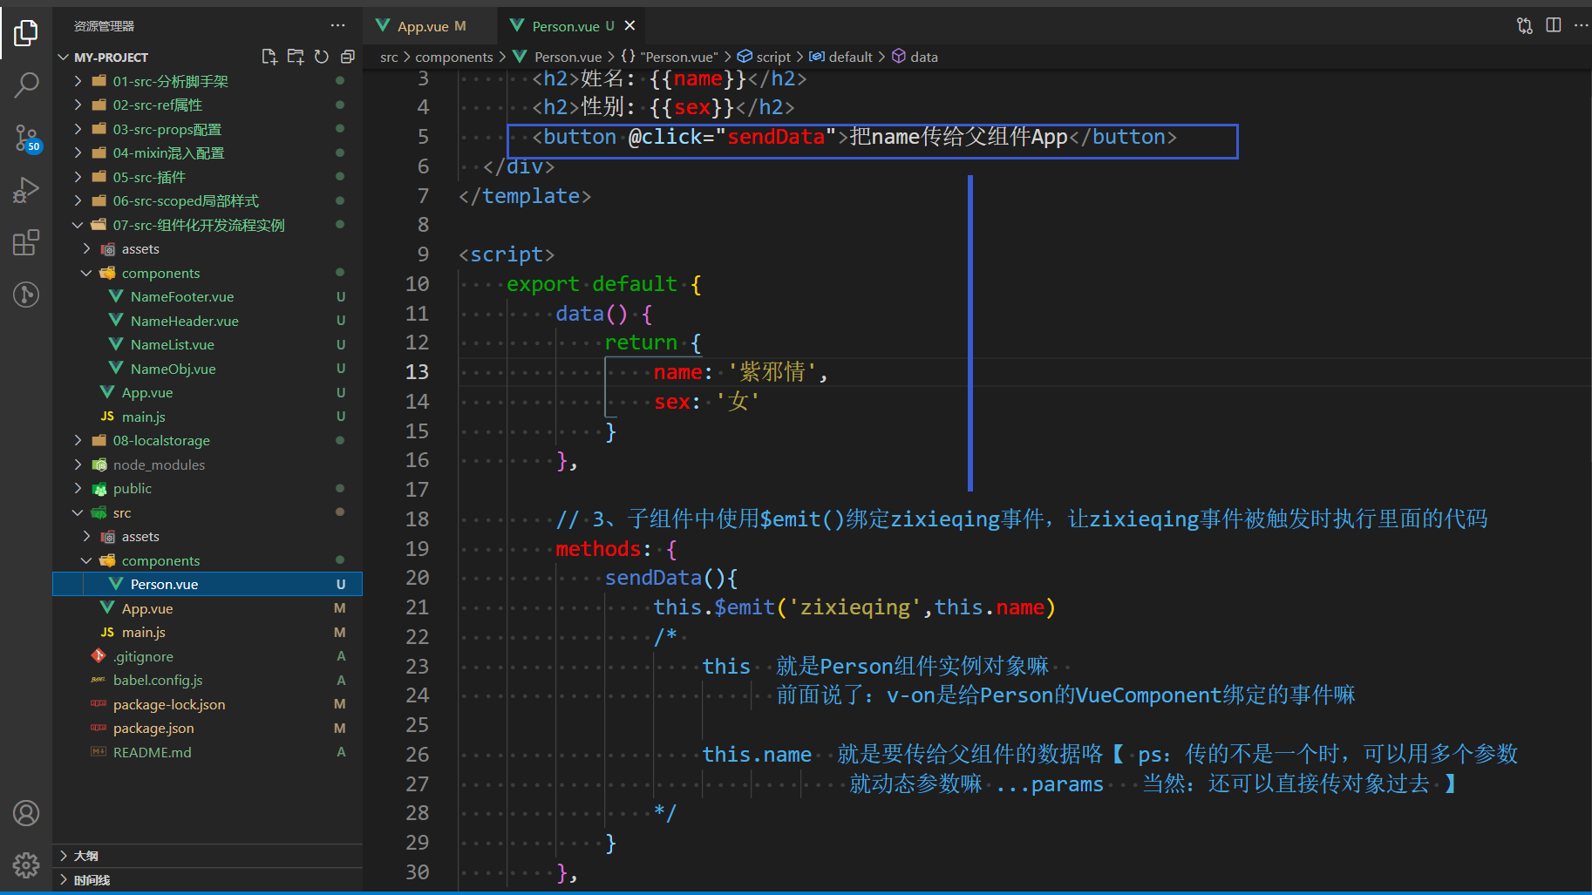Click the New File icon in explorer header
The width and height of the screenshot is (1592, 895).
[269, 57]
